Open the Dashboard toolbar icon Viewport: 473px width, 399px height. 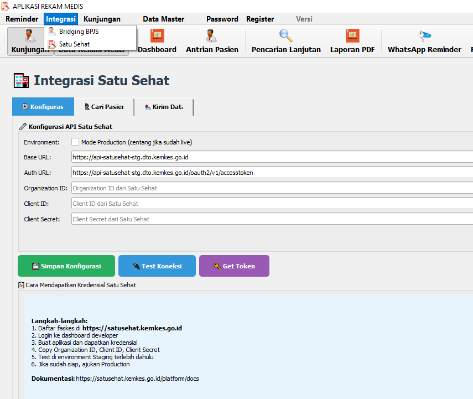click(157, 35)
